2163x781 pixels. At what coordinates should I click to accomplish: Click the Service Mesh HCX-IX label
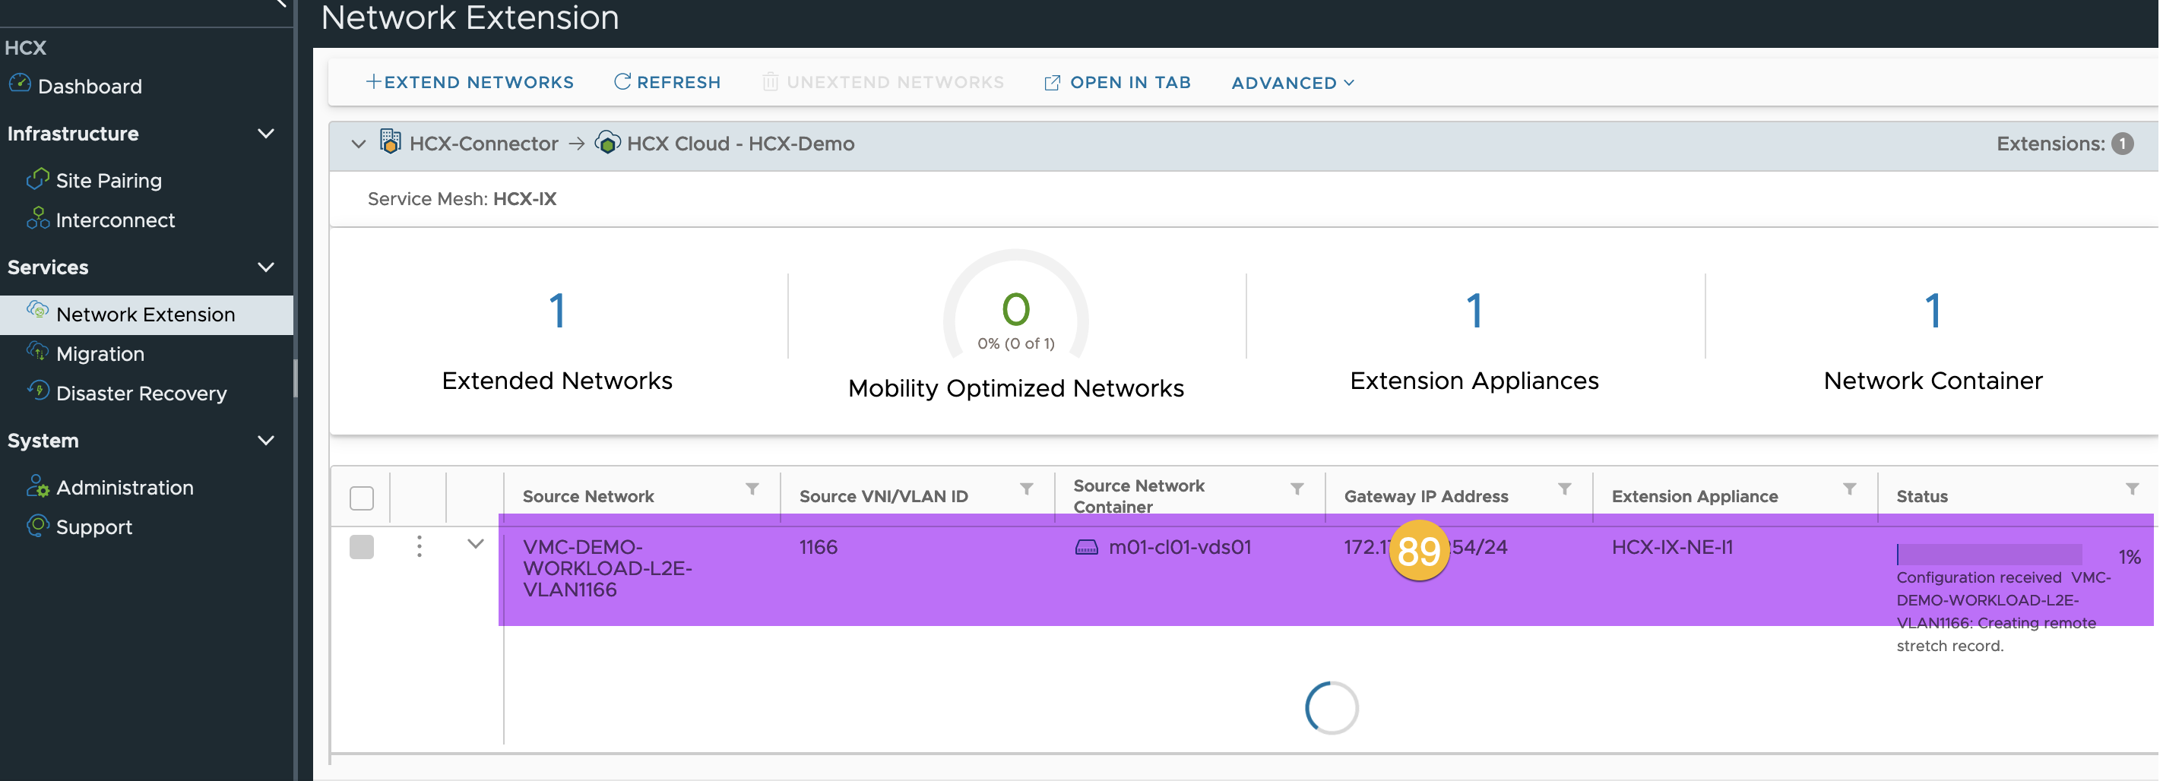pyautogui.click(x=462, y=199)
